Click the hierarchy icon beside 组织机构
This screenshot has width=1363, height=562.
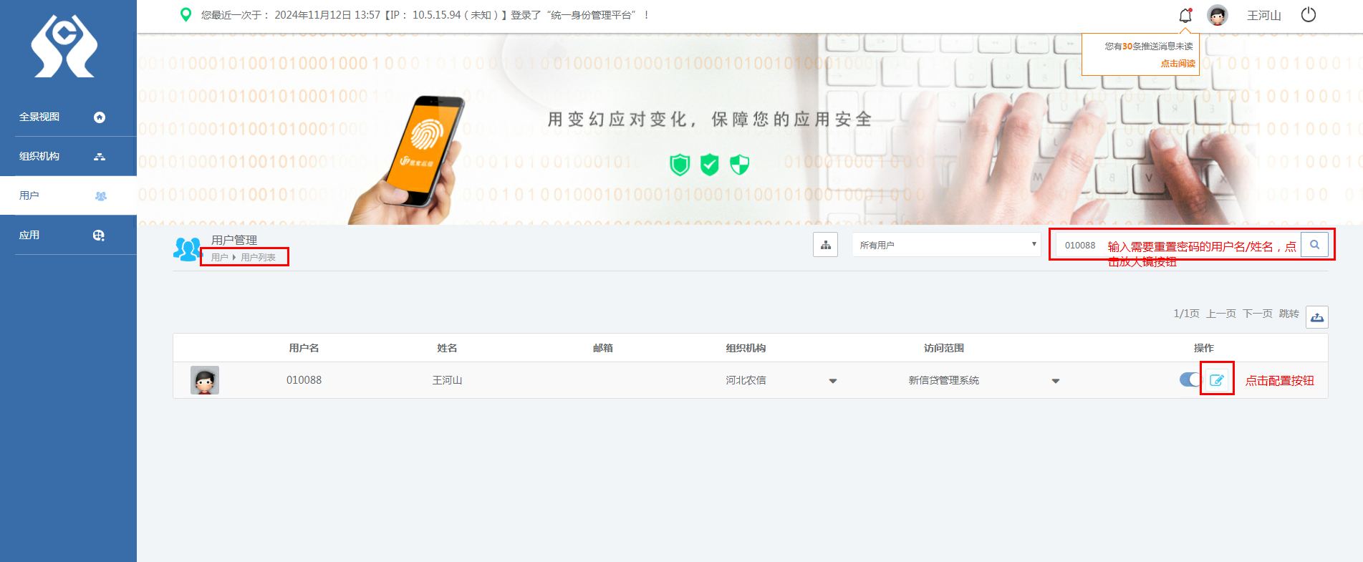coord(100,157)
